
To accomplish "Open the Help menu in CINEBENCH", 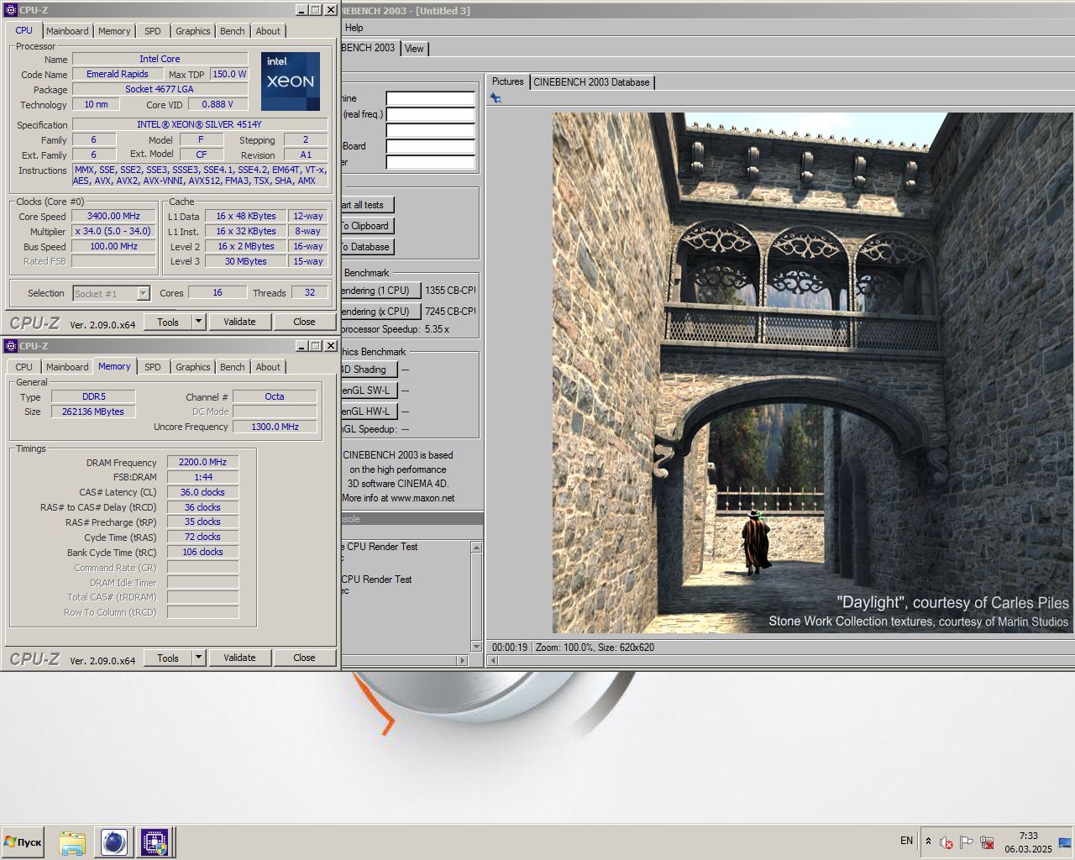I will point(354,28).
